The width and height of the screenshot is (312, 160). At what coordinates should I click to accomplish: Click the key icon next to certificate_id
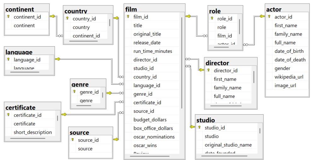click(x=9, y=115)
